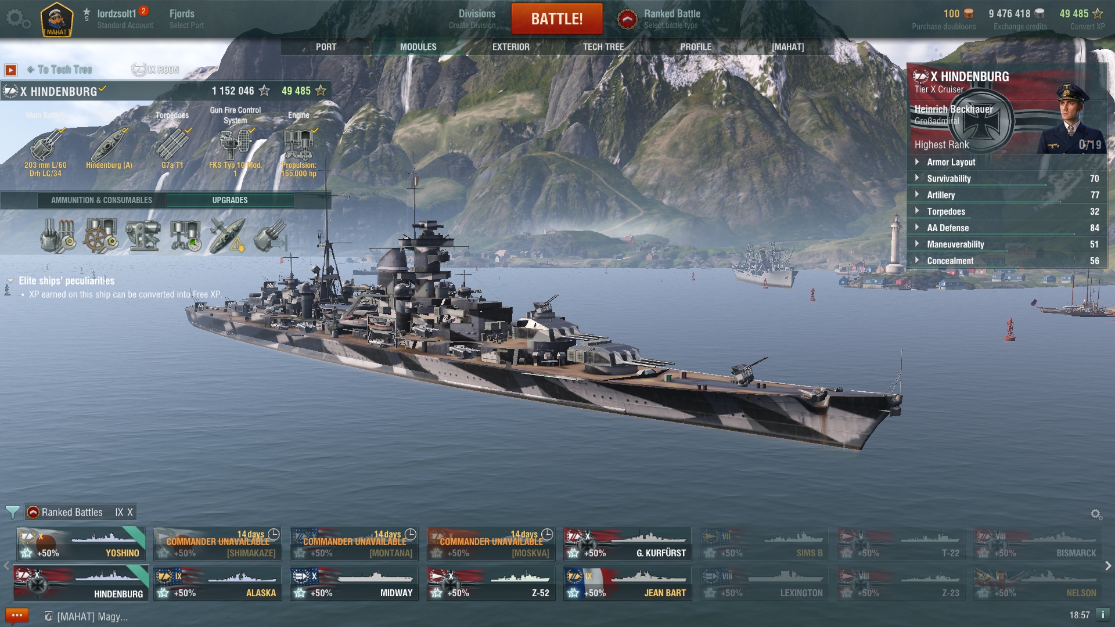Toggle the ship carousel filter funnel
The width and height of the screenshot is (1115, 627).
pyautogui.click(x=12, y=512)
